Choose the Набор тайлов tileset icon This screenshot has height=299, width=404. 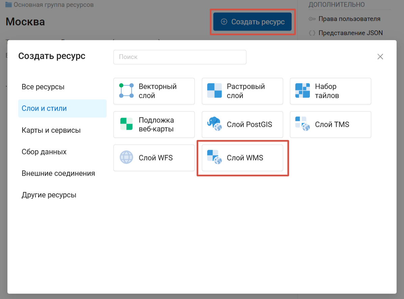point(302,91)
